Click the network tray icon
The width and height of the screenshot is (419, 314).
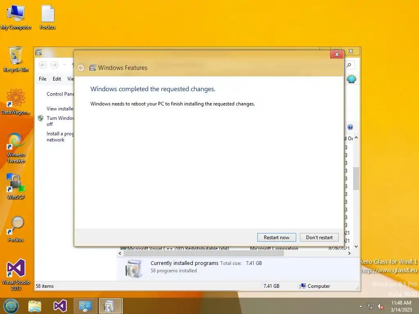pyautogui.click(x=371, y=306)
